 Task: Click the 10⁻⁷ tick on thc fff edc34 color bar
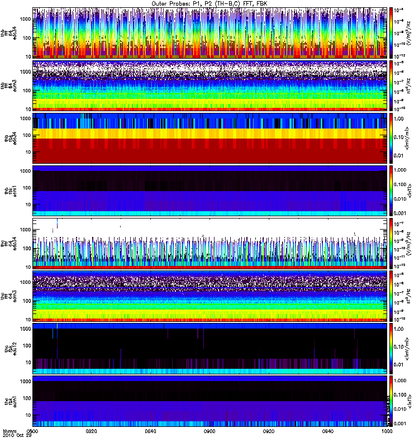point(399,223)
